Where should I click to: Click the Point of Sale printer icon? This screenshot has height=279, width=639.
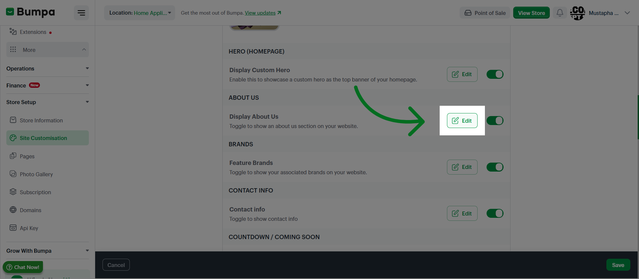pos(468,13)
